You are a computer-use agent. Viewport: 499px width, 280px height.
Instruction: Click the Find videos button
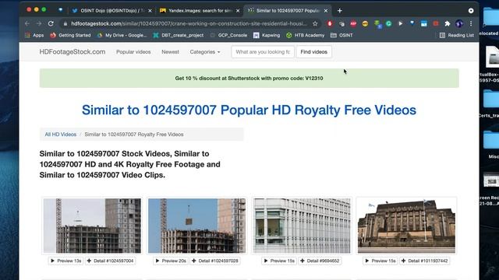pyautogui.click(x=313, y=52)
